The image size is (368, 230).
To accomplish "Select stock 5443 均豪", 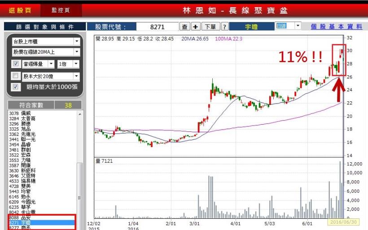I will tap(20, 191).
